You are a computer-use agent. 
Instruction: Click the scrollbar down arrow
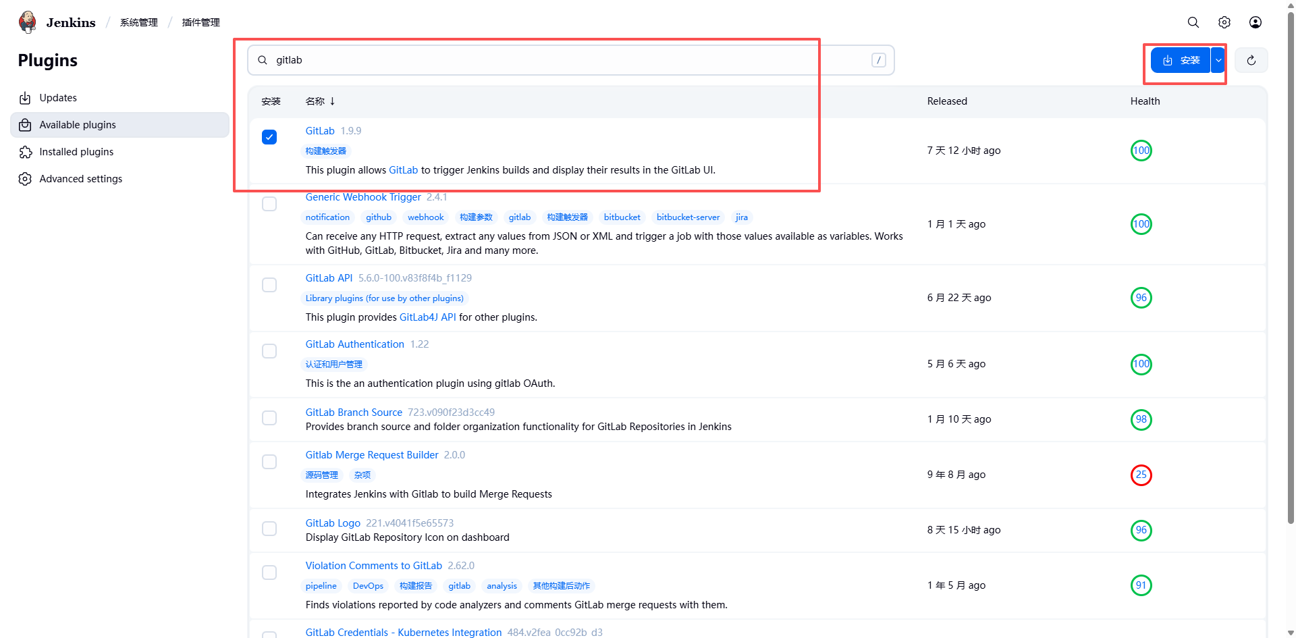pos(1291,633)
